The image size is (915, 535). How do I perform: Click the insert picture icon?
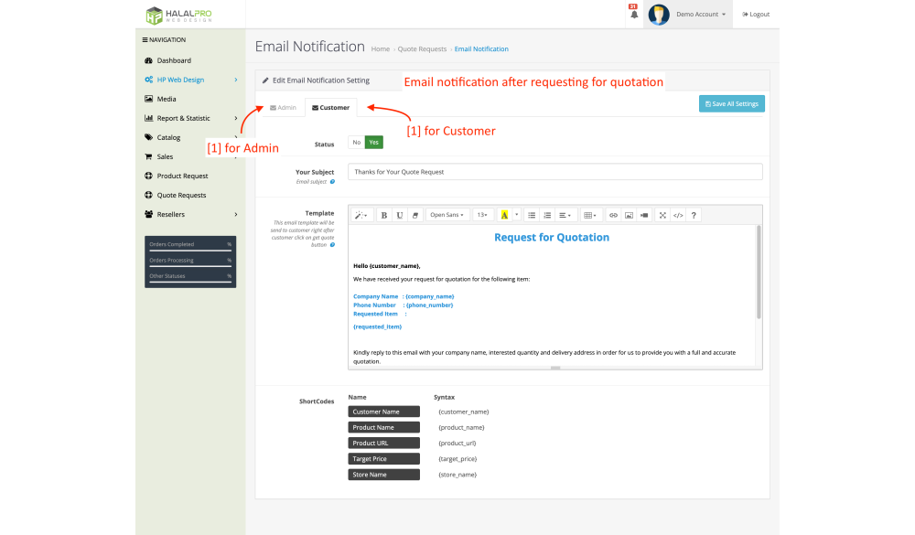(629, 215)
